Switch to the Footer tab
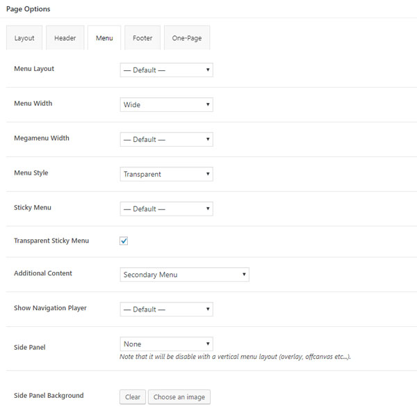This screenshot has width=417, height=418. point(142,38)
